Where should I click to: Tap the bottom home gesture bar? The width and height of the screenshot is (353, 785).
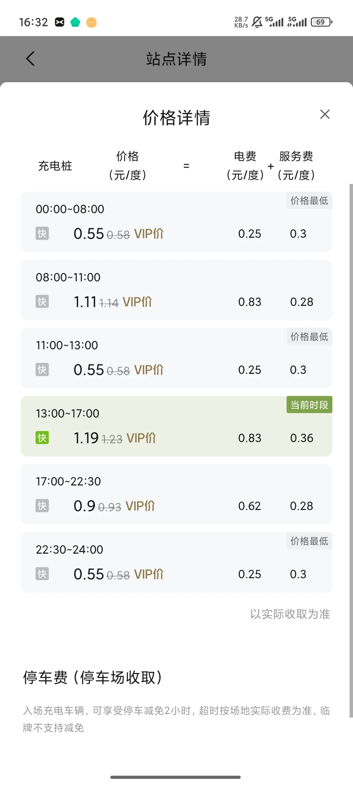coord(175,777)
